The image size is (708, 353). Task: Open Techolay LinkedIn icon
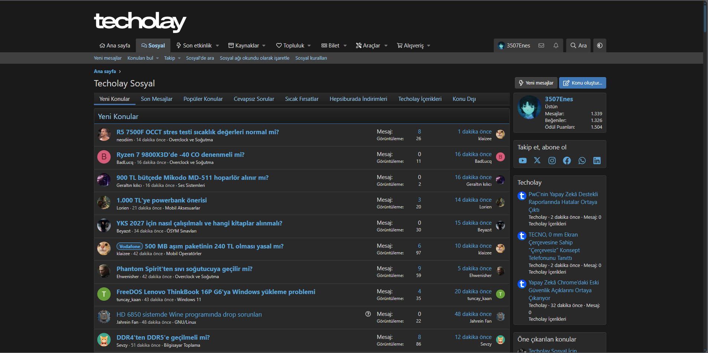pos(597,161)
